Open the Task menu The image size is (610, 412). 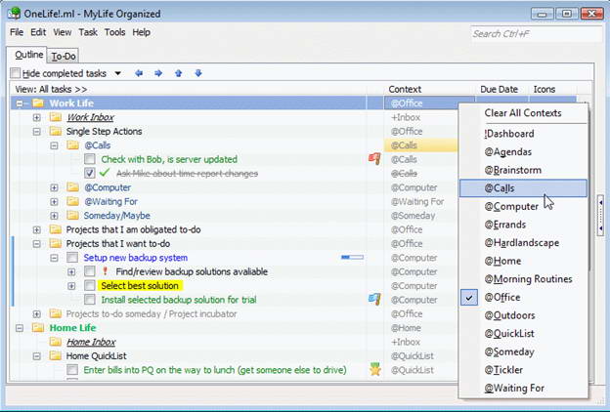(88, 32)
